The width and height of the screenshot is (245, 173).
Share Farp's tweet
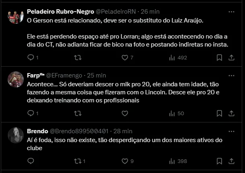coord(231,114)
